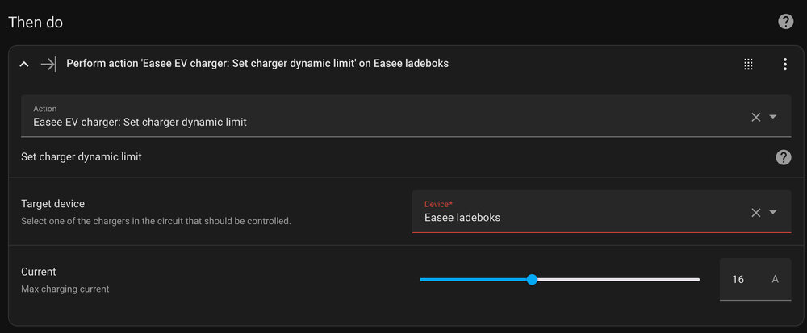The width and height of the screenshot is (807, 333).
Task: Focus the Current value field showing 16
Action: [x=738, y=280]
